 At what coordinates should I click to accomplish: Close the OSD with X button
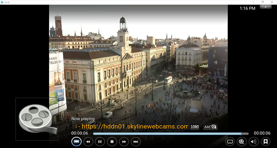[x=266, y=7]
